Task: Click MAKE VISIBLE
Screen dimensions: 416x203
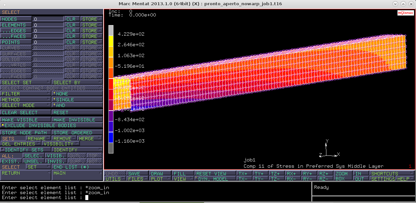Action: tap(26, 120)
